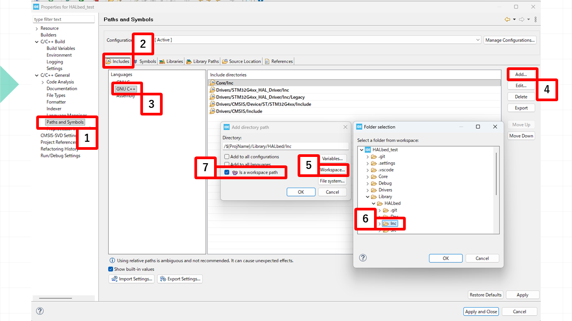
Task: Click the Variables... button
Action: click(x=332, y=159)
